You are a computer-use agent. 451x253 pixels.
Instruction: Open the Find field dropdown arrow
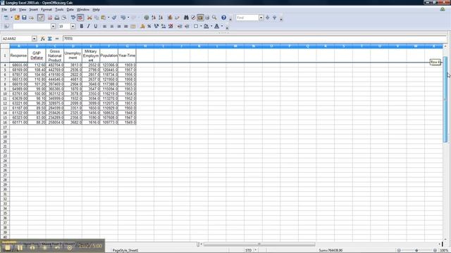[x=261, y=18]
